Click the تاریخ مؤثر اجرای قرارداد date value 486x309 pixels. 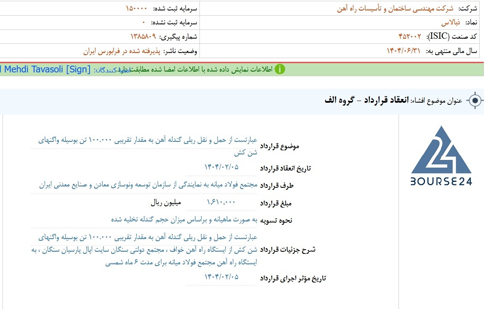[x=221, y=277]
